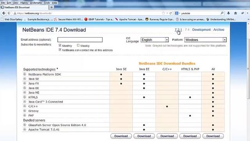
Task: Open the Web Slice Gallery bookmark
Action: (x=12, y=19)
